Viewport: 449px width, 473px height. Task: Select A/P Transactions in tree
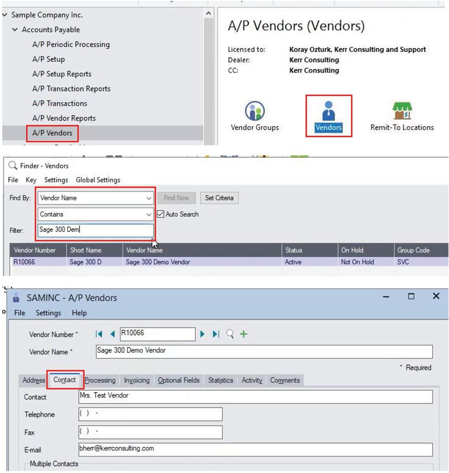60,103
